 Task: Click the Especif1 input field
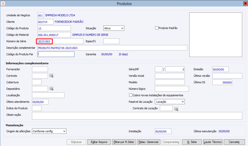pyautogui.click(x=111, y=41)
